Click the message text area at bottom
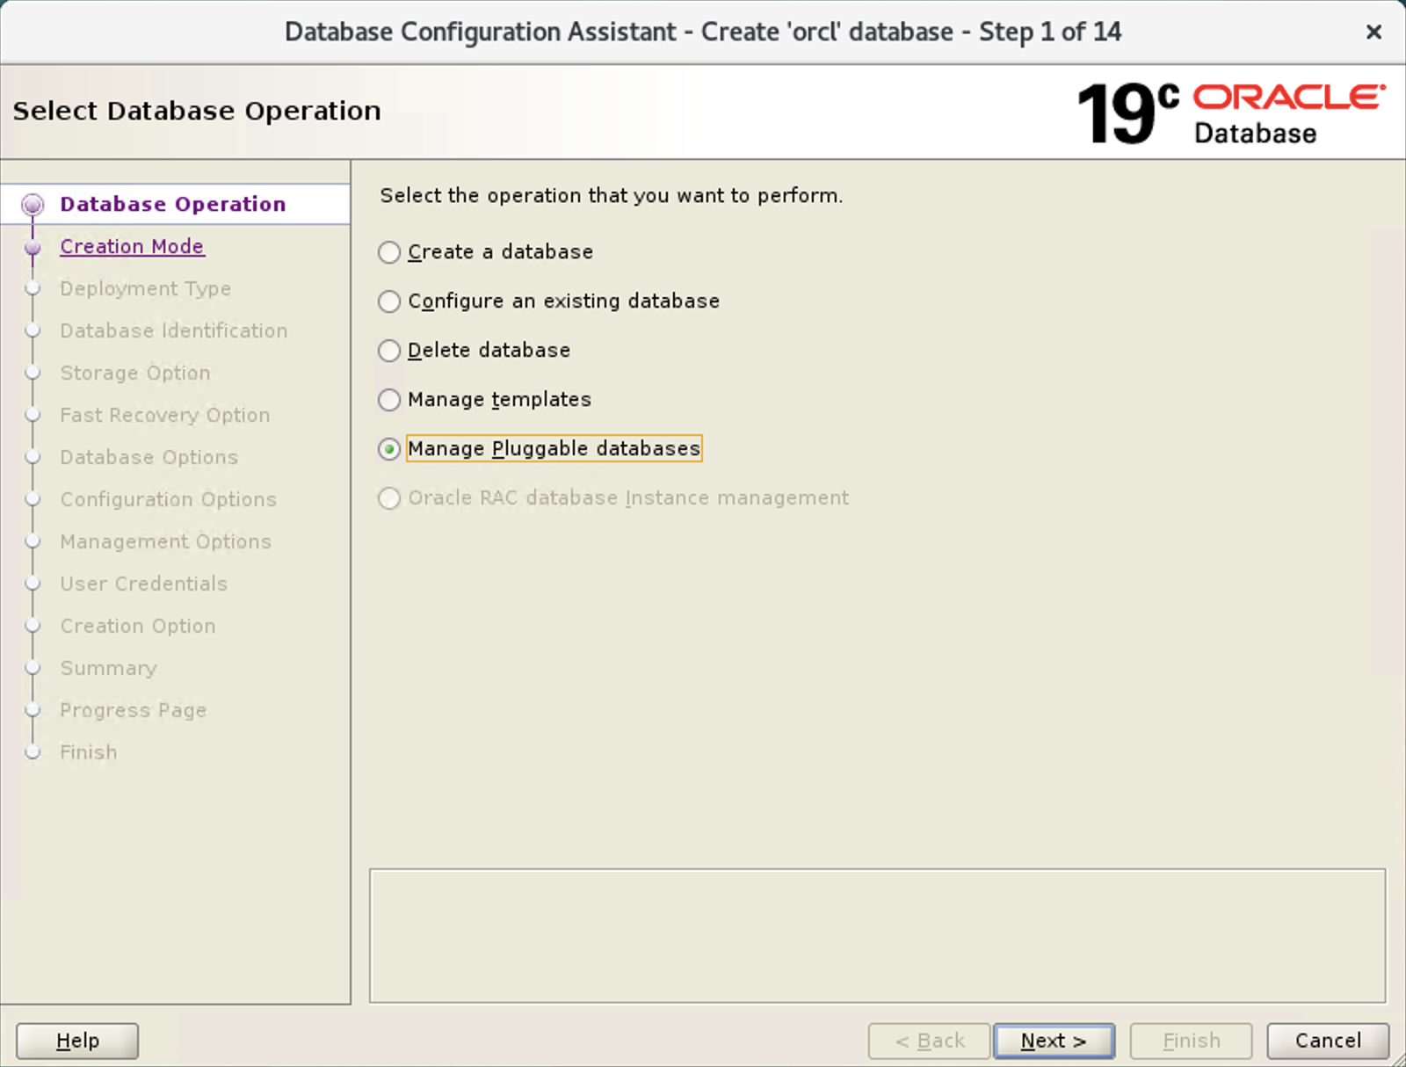 877,936
